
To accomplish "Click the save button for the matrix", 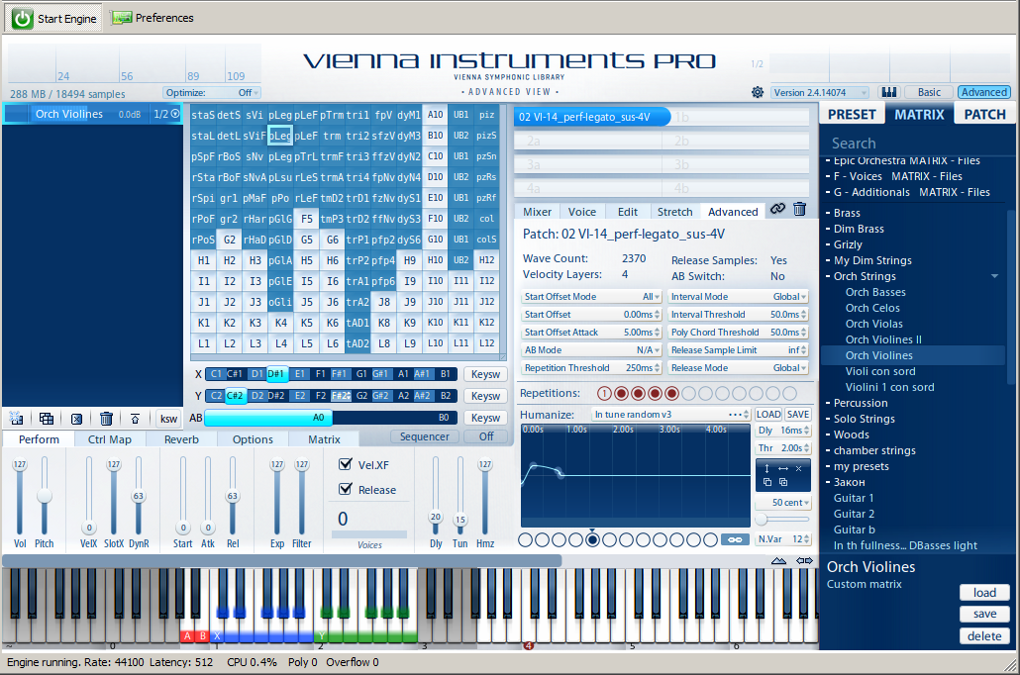I will pyautogui.click(x=984, y=614).
